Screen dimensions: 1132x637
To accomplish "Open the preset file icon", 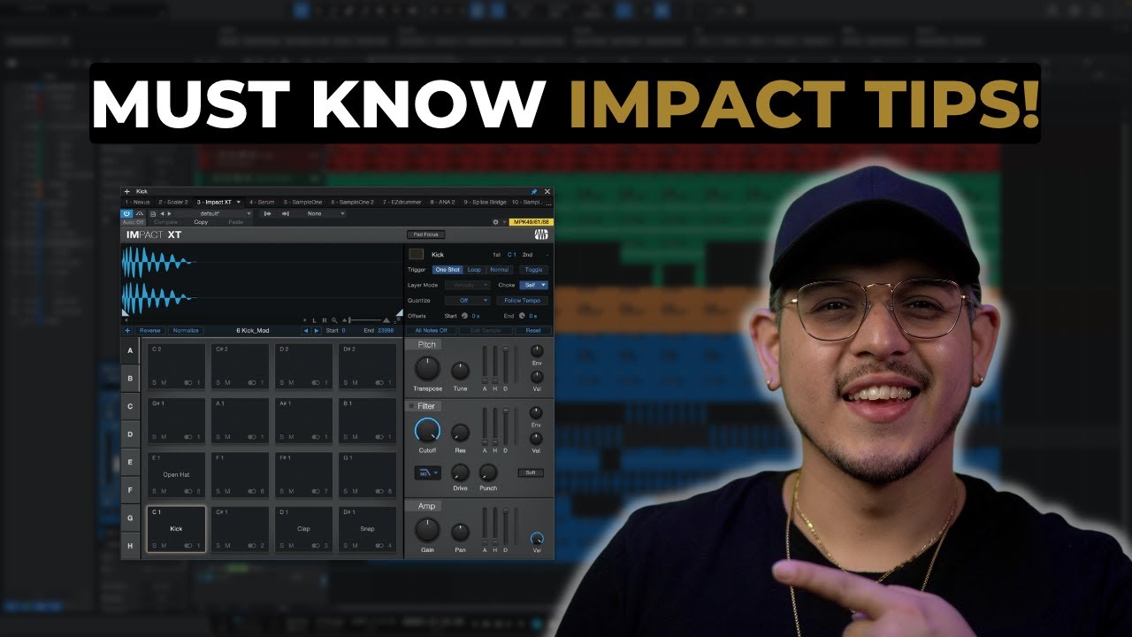I will pyautogui.click(x=152, y=213).
